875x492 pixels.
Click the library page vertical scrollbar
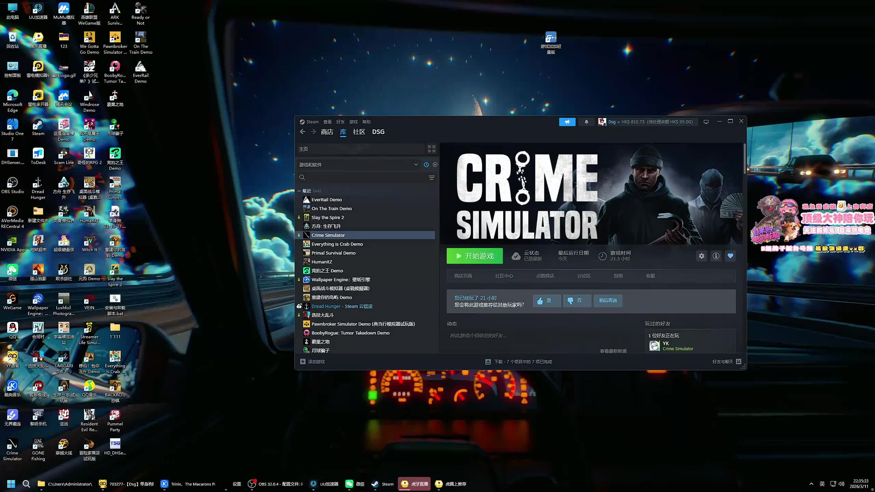744,159
